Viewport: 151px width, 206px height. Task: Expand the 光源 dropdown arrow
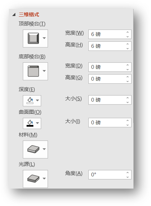44,179
